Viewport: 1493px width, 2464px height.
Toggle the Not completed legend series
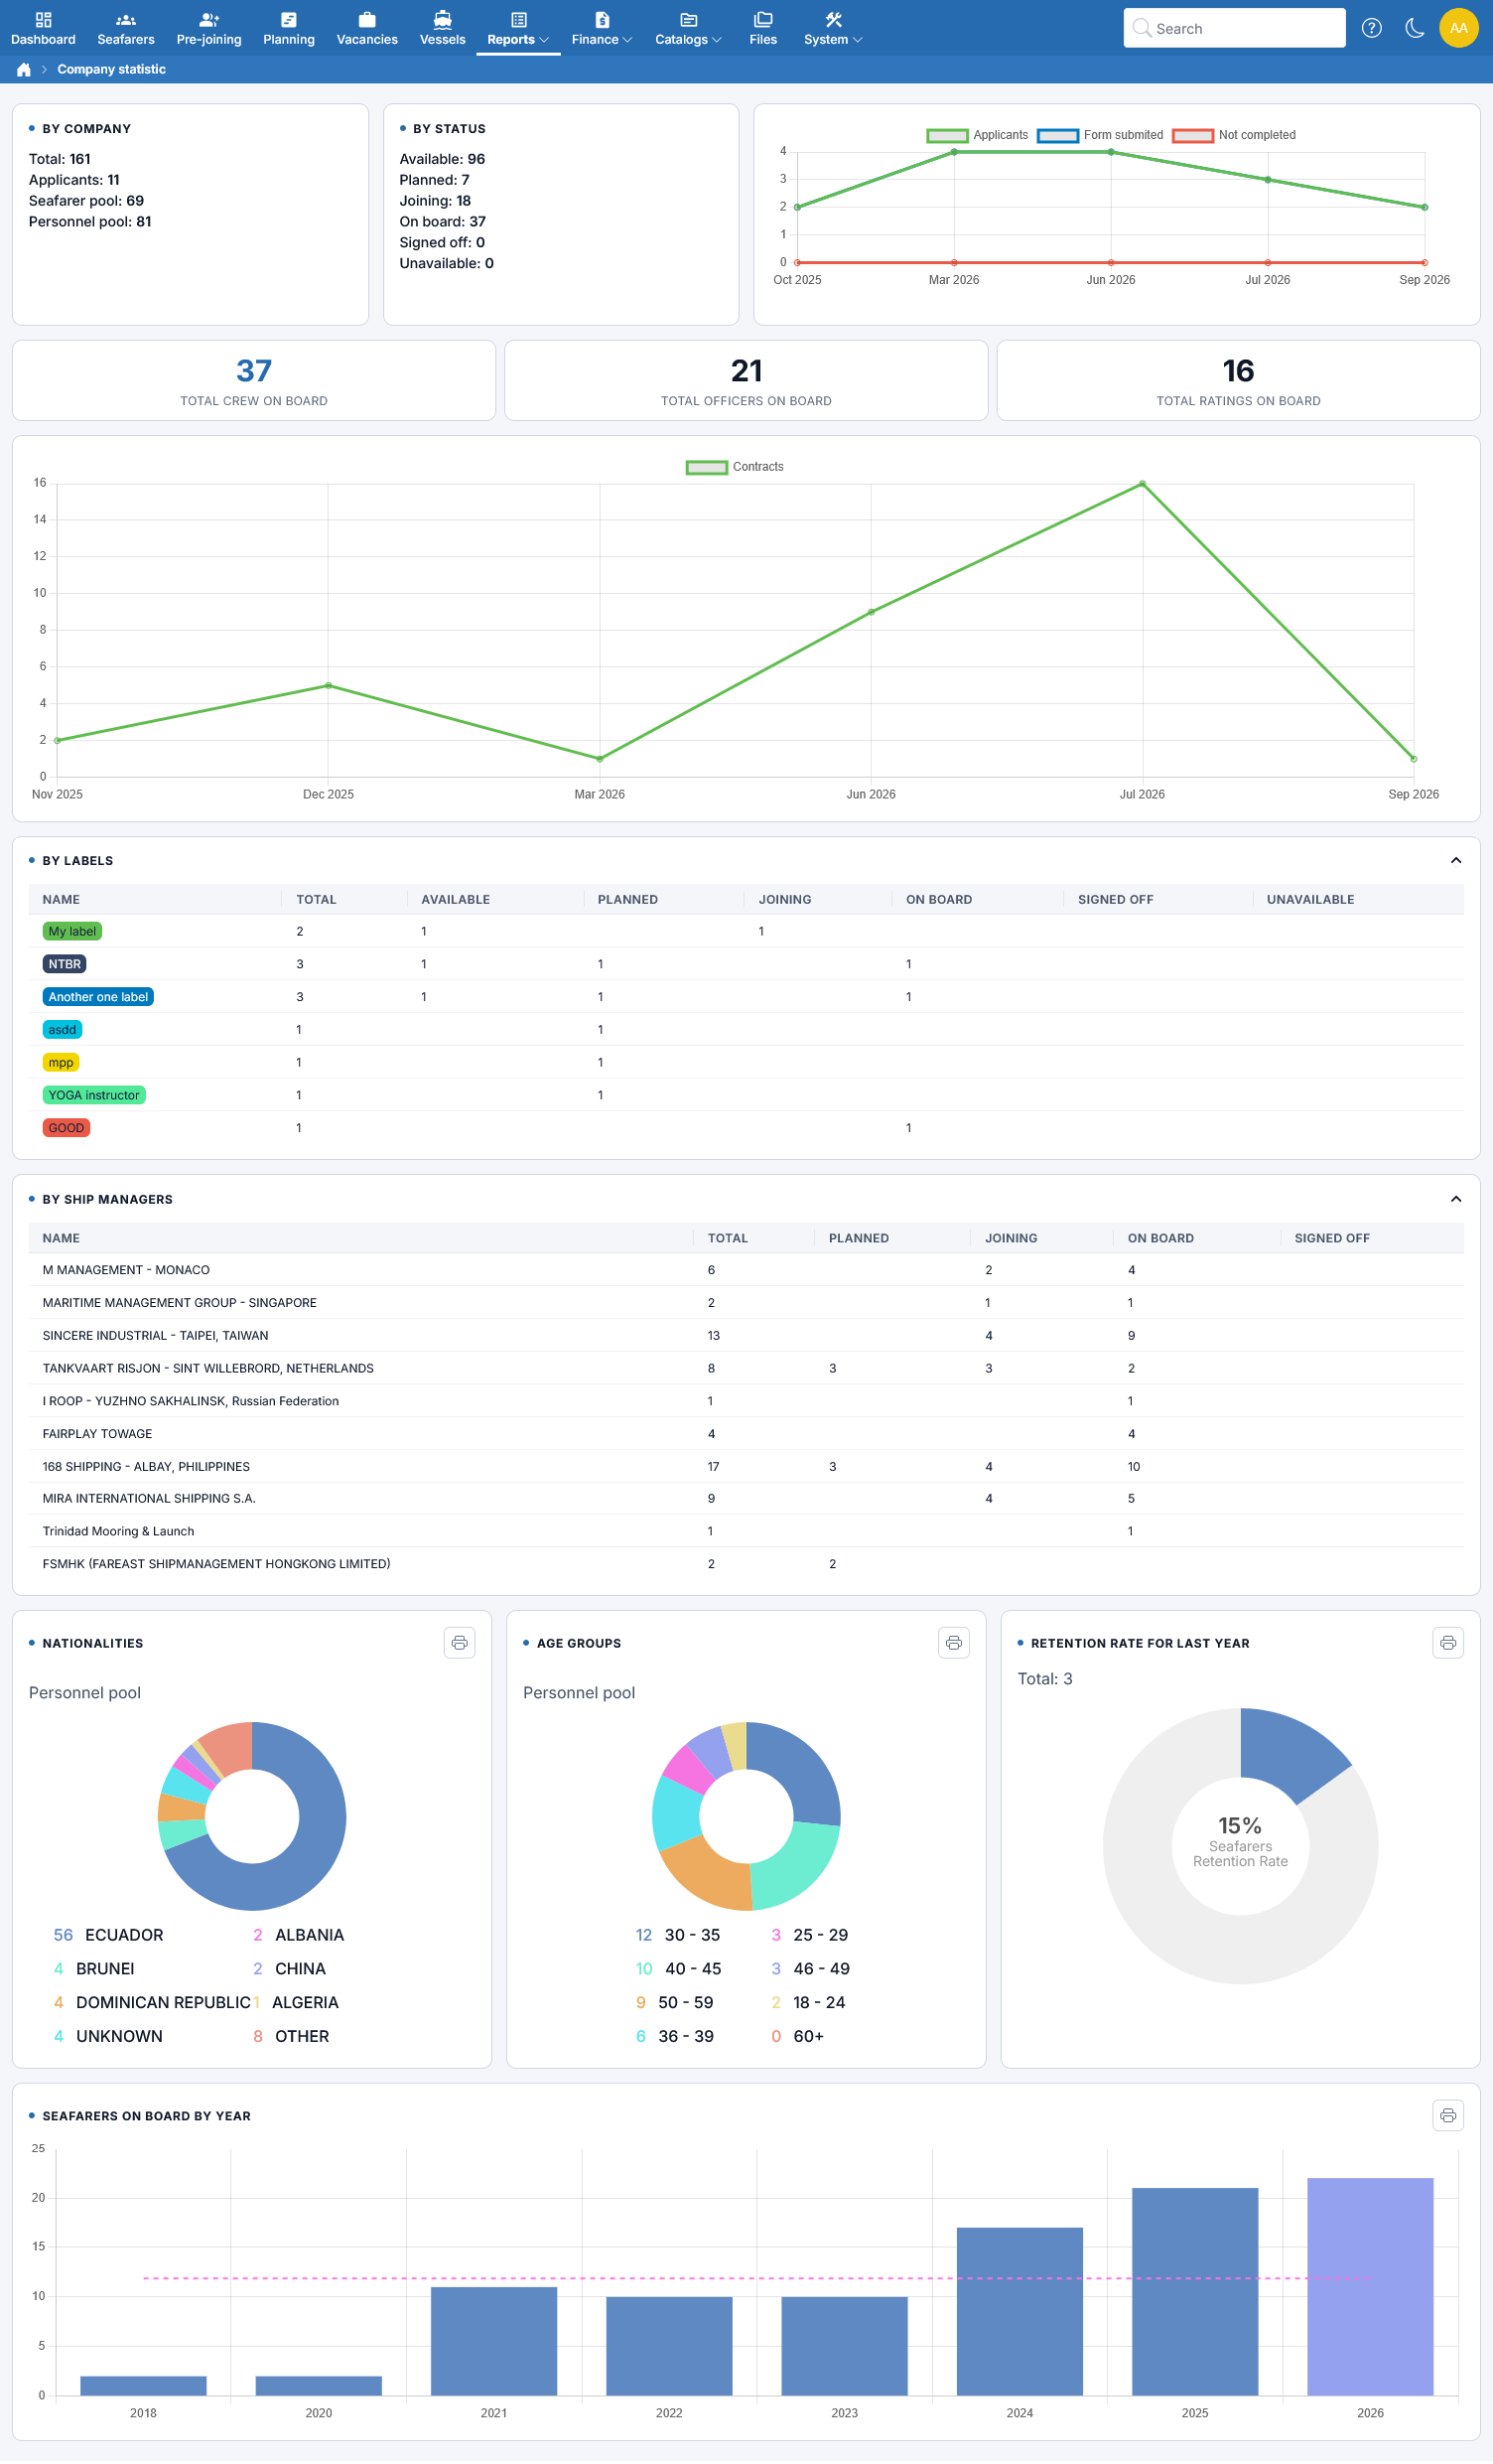(x=1233, y=135)
